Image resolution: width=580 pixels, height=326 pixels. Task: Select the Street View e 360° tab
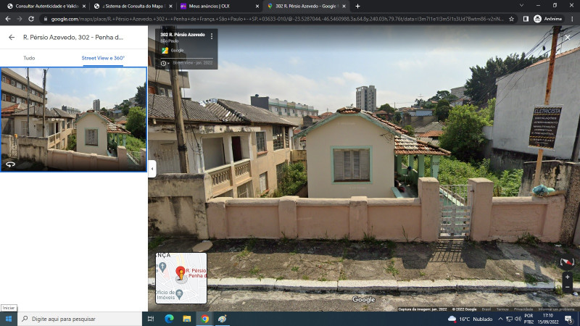click(x=103, y=58)
